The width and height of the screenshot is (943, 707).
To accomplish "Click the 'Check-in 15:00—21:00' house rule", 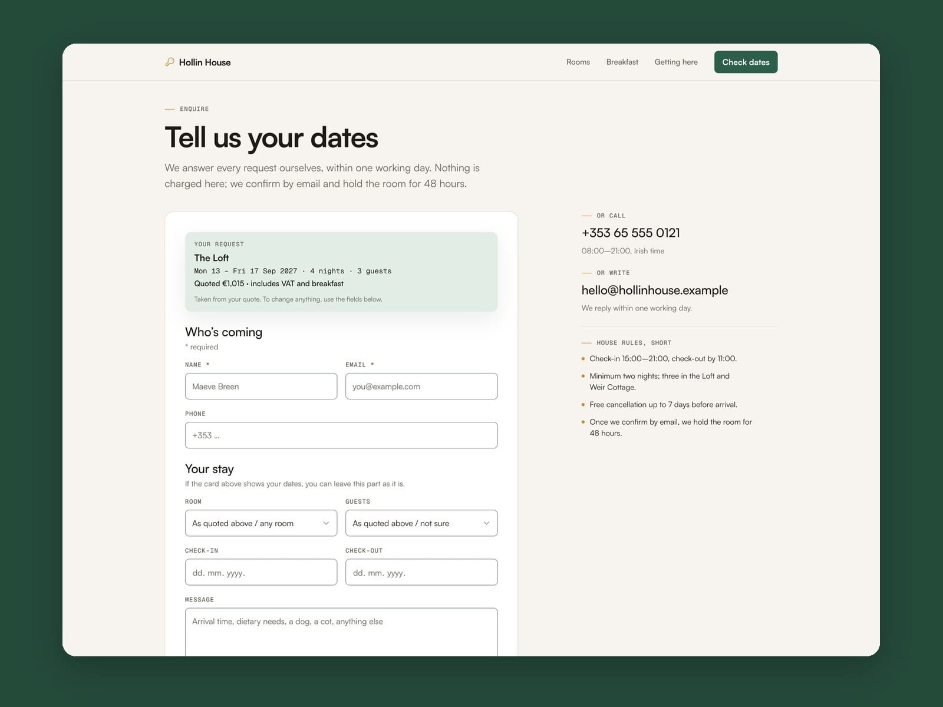I will (x=663, y=359).
